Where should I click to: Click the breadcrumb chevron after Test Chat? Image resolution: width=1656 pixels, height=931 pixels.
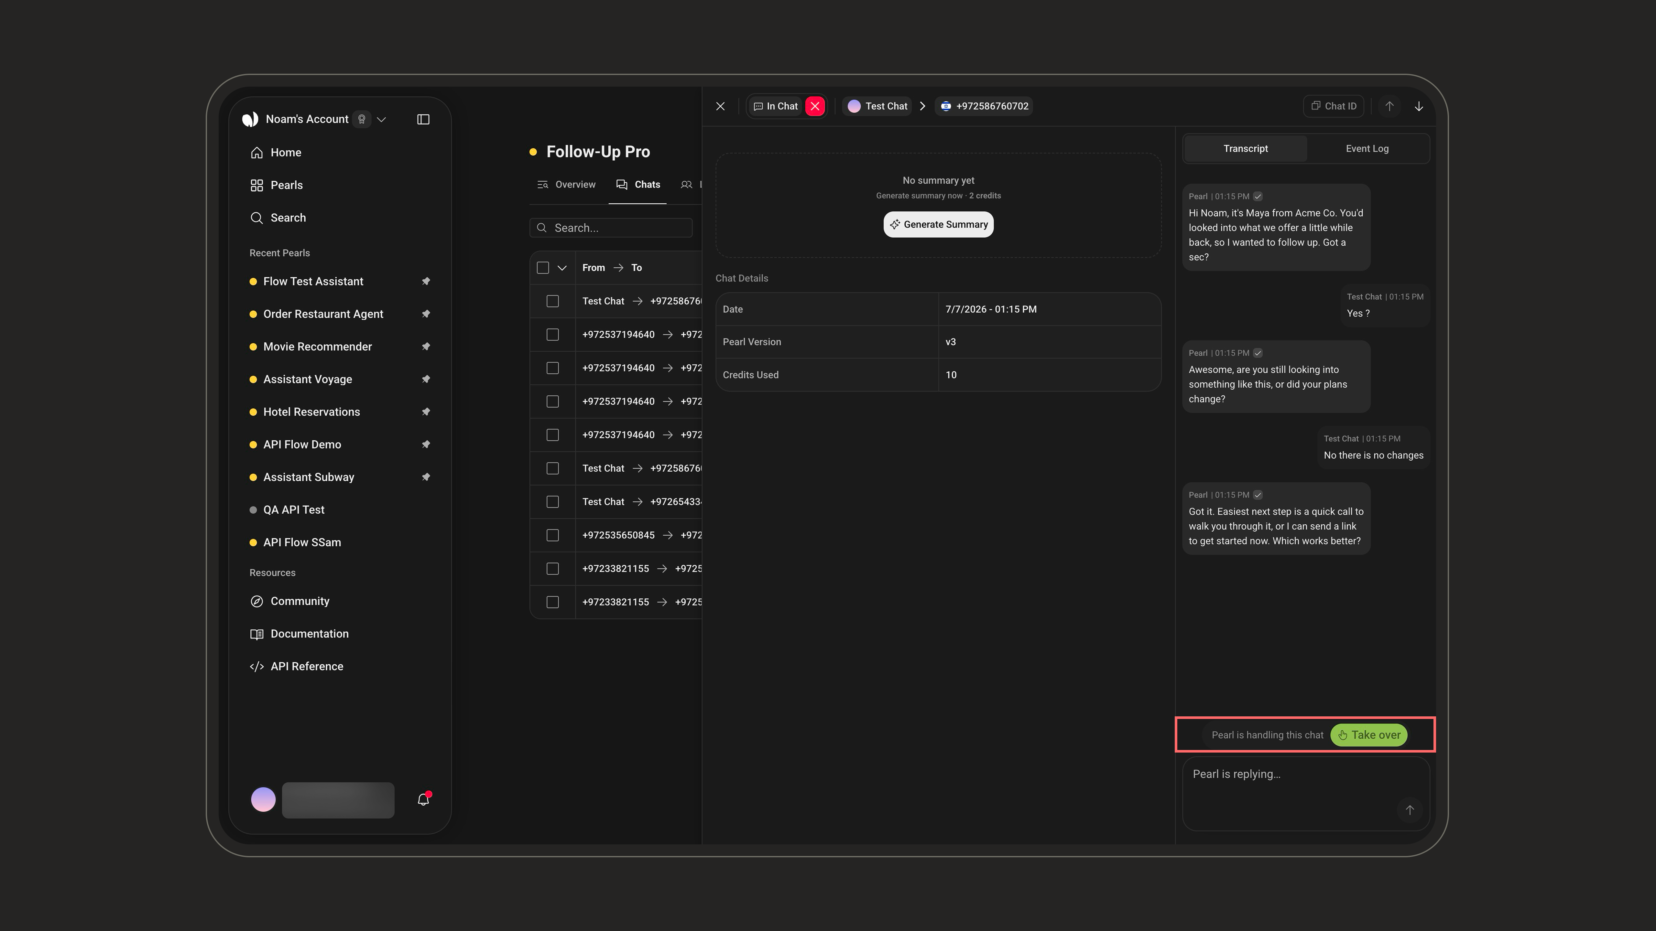click(x=922, y=106)
